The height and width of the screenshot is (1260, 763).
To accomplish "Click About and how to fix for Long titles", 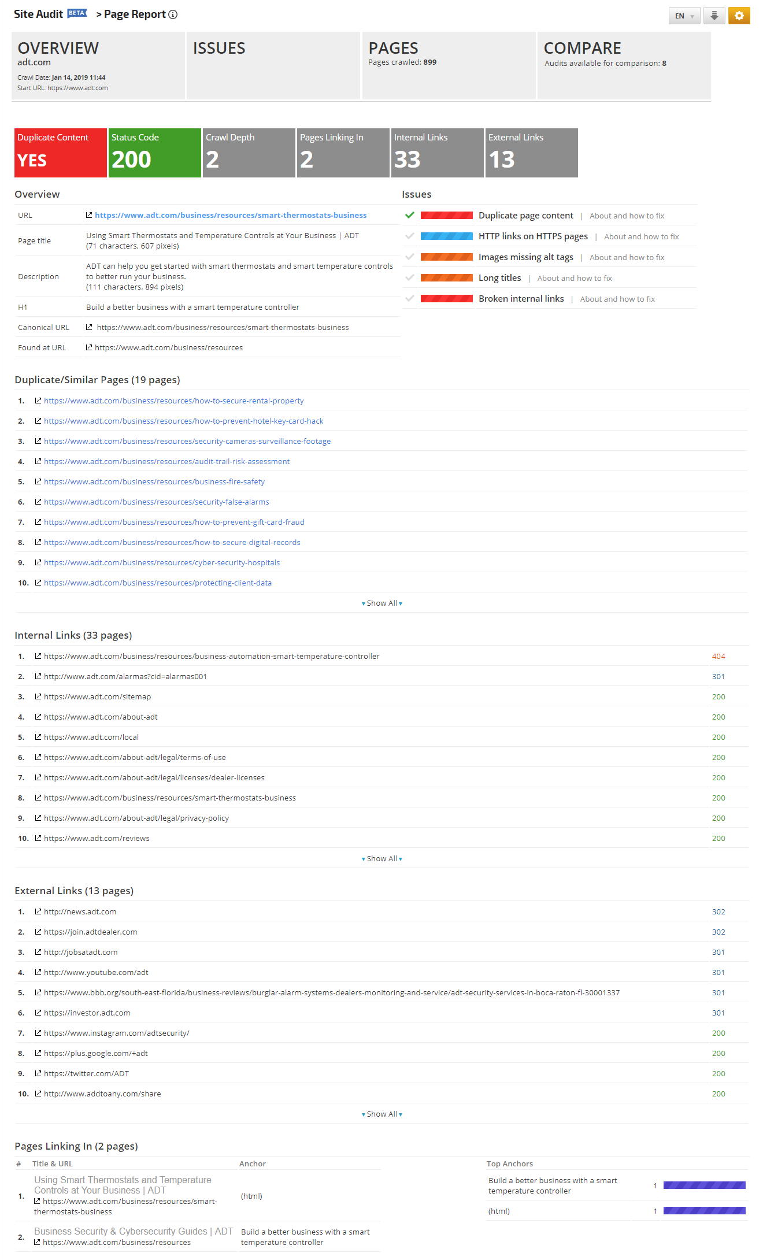I will 575,278.
